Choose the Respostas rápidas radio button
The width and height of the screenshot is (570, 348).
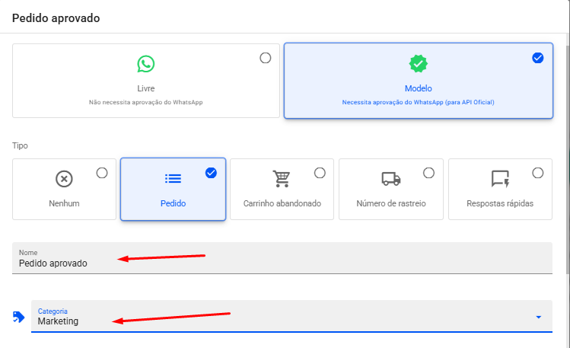(x=537, y=173)
